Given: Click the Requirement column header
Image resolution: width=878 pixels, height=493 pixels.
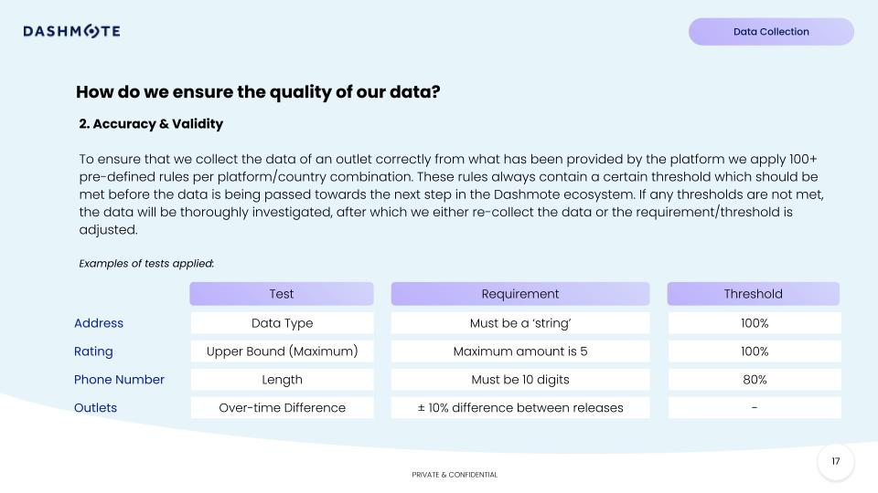Looking at the screenshot, I should coord(519,294).
